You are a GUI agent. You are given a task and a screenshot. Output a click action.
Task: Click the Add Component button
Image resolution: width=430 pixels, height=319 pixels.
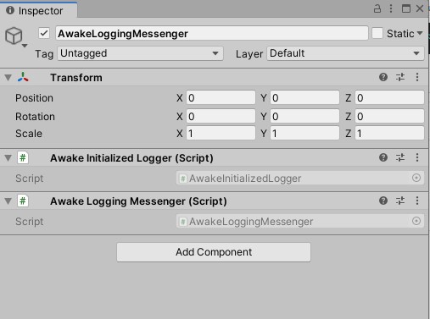pos(214,252)
